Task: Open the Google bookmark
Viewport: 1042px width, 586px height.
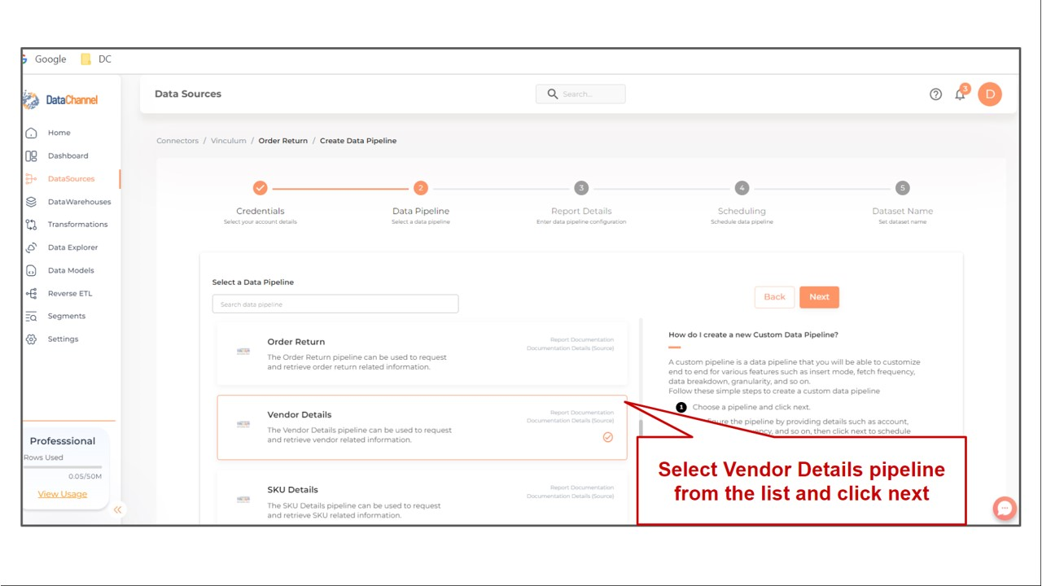Action: (44, 59)
